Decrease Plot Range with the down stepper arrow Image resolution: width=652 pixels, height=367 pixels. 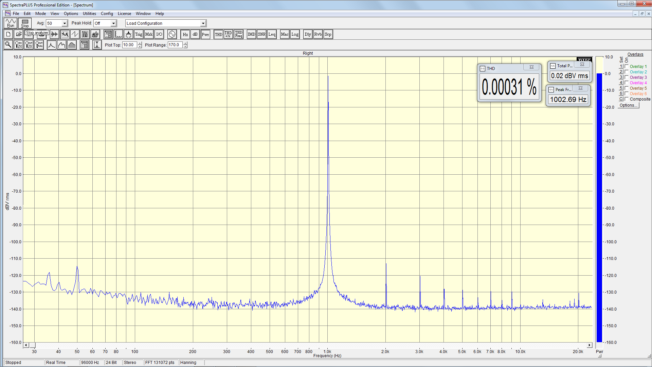[185, 47]
